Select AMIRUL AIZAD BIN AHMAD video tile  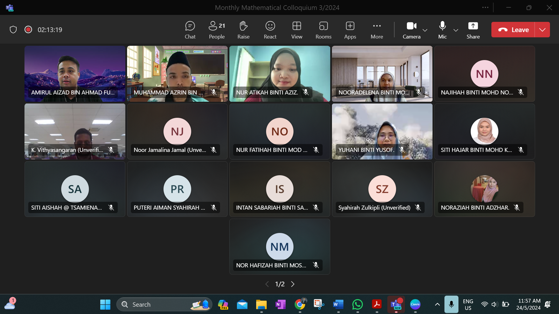click(75, 74)
